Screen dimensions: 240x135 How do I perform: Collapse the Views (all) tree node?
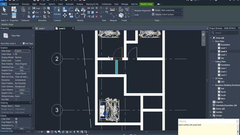pos(211,38)
